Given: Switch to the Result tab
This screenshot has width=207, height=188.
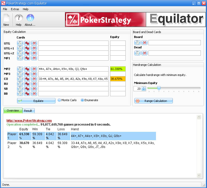Looking at the screenshot, I should (28, 111).
